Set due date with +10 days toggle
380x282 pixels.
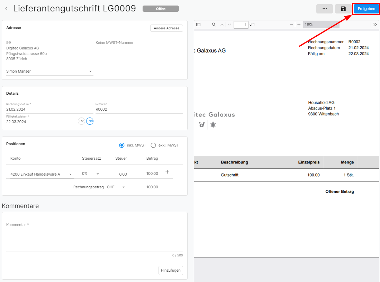click(81, 121)
